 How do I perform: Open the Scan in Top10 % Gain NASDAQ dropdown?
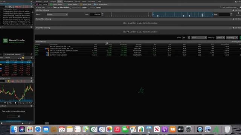61,7
